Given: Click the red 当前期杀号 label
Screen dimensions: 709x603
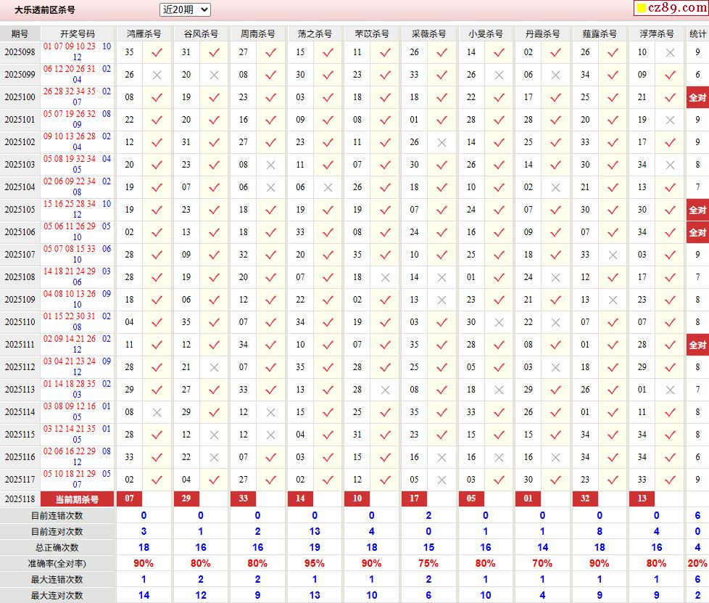Looking at the screenshot, I should coord(78,499).
